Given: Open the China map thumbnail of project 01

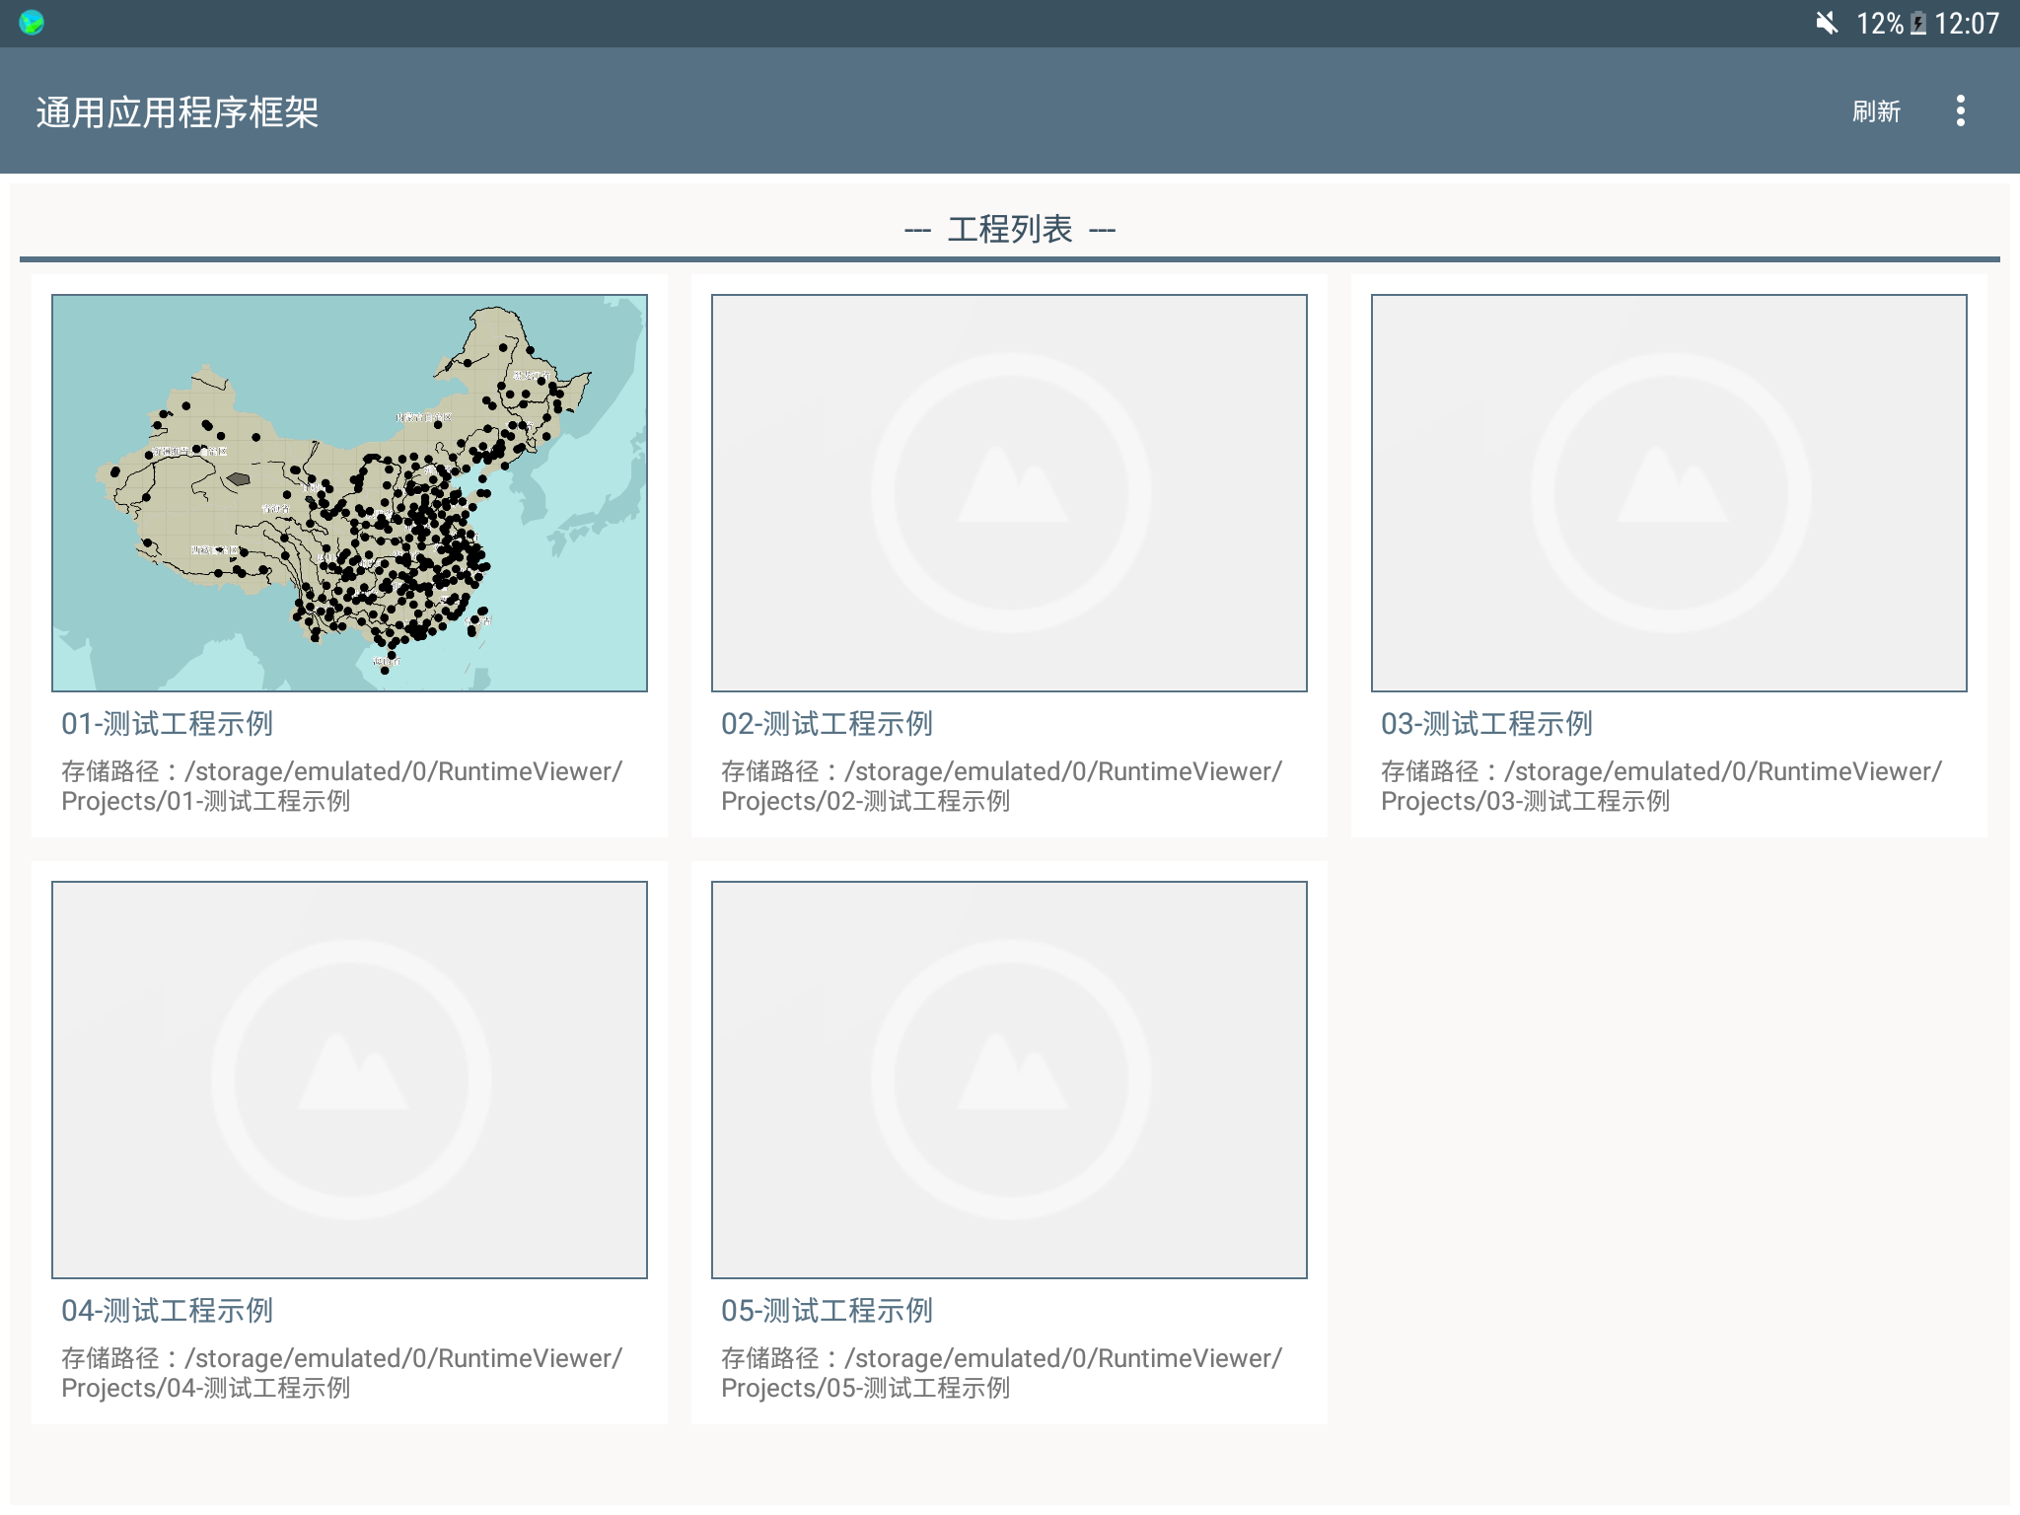Looking at the screenshot, I should pos(349,492).
